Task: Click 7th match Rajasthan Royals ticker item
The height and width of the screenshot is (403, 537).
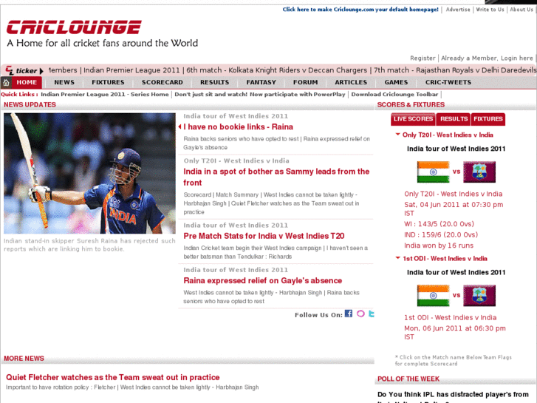Action: coord(454,70)
